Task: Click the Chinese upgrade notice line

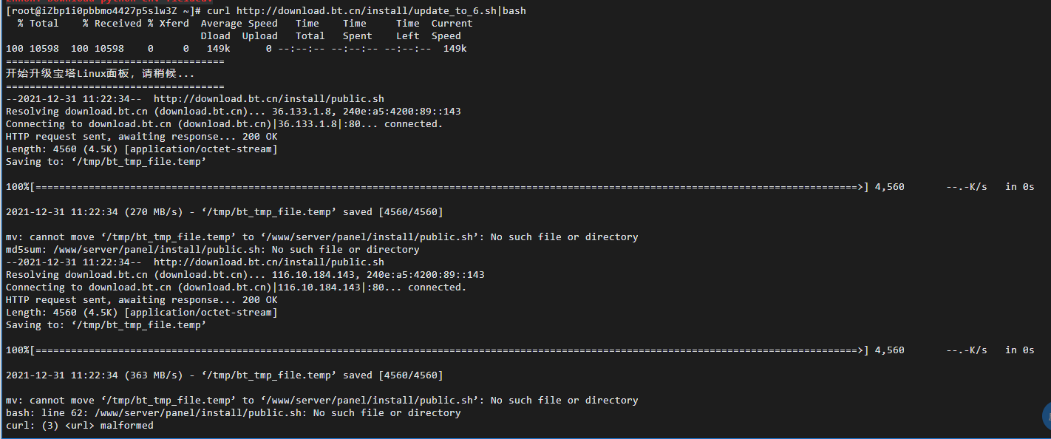Action: [100, 74]
